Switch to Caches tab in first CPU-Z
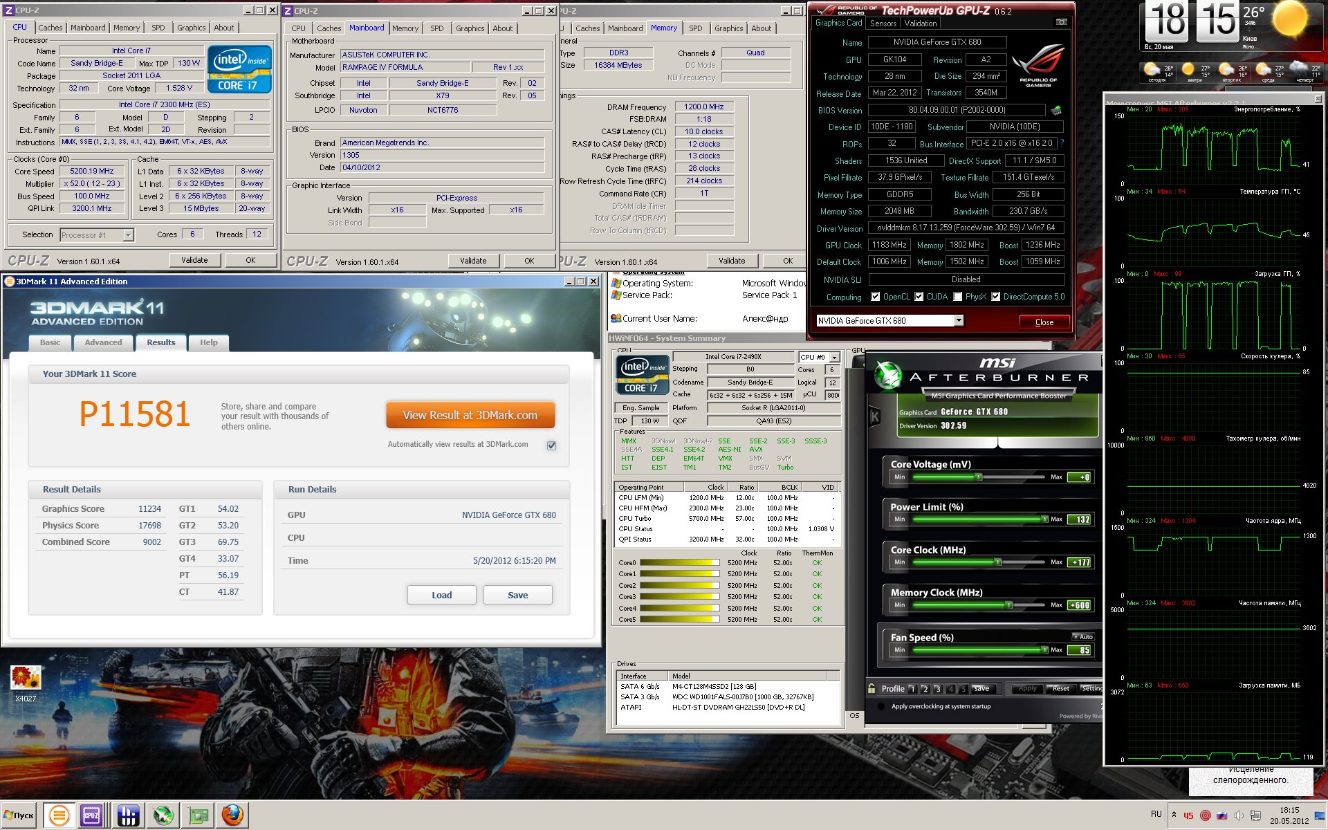The height and width of the screenshot is (830, 1328). [50, 28]
